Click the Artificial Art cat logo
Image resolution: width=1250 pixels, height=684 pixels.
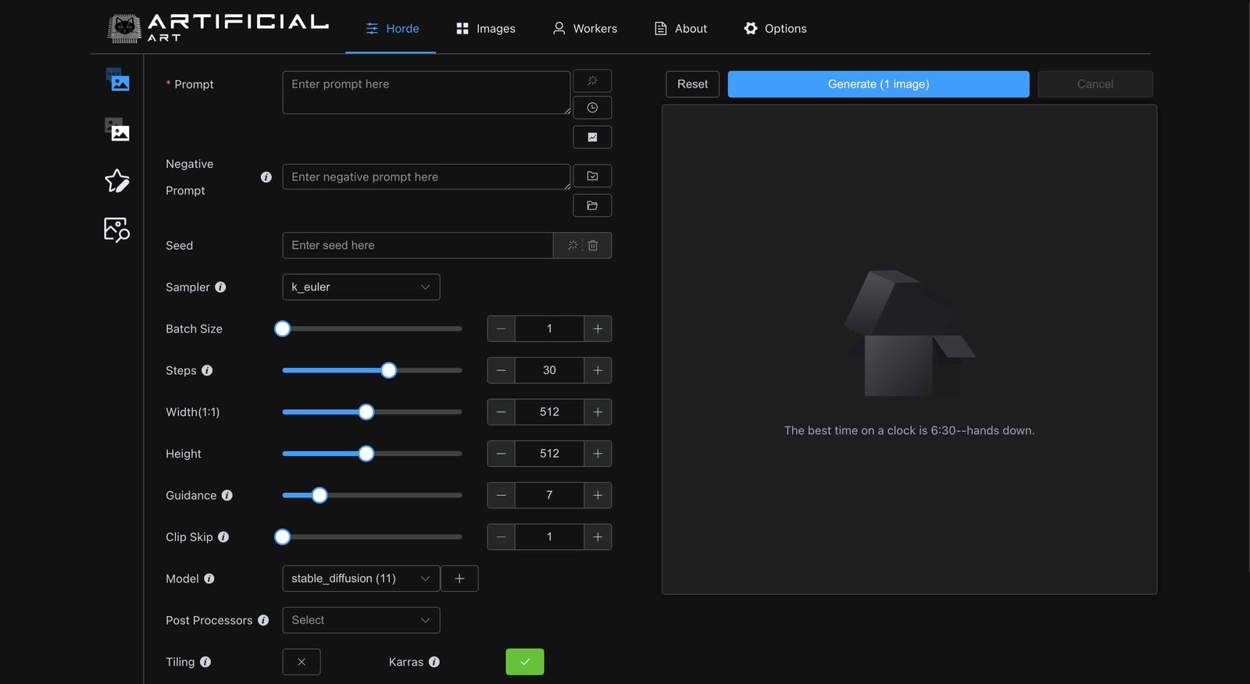coord(124,28)
